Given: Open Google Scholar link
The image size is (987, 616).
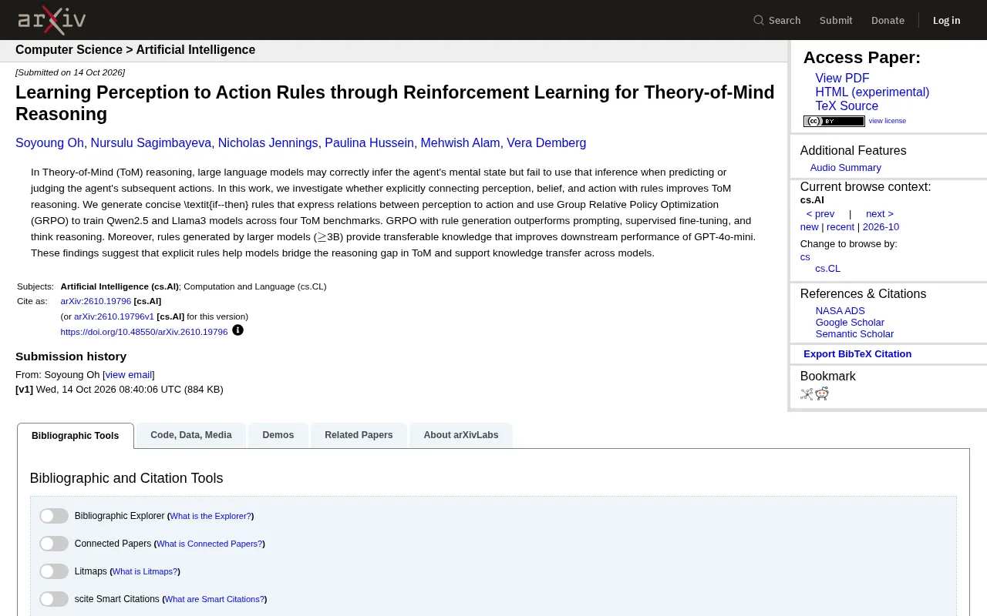Looking at the screenshot, I should point(850,323).
